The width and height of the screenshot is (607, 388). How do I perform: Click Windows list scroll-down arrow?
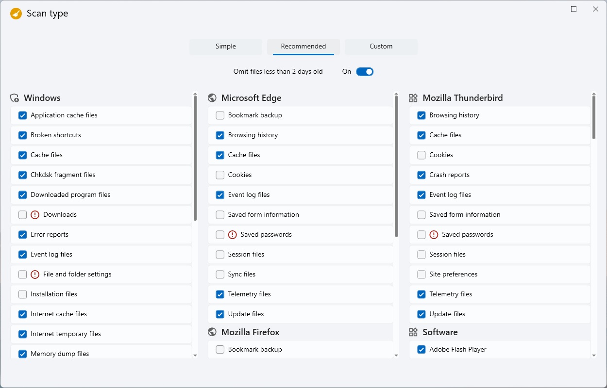[195, 356]
